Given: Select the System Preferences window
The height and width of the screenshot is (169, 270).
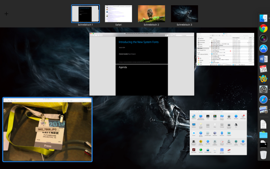Looking at the screenshot, I should pyautogui.click(x=218, y=133).
